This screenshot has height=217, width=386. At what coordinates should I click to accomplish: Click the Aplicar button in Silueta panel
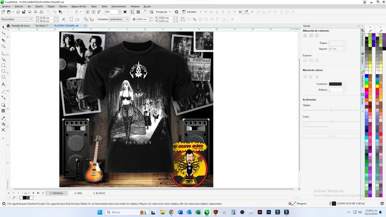[x=331, y=136]
